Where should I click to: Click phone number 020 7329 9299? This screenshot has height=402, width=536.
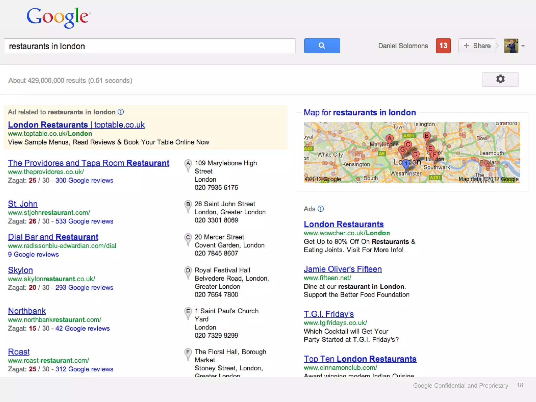pos(216,336)
